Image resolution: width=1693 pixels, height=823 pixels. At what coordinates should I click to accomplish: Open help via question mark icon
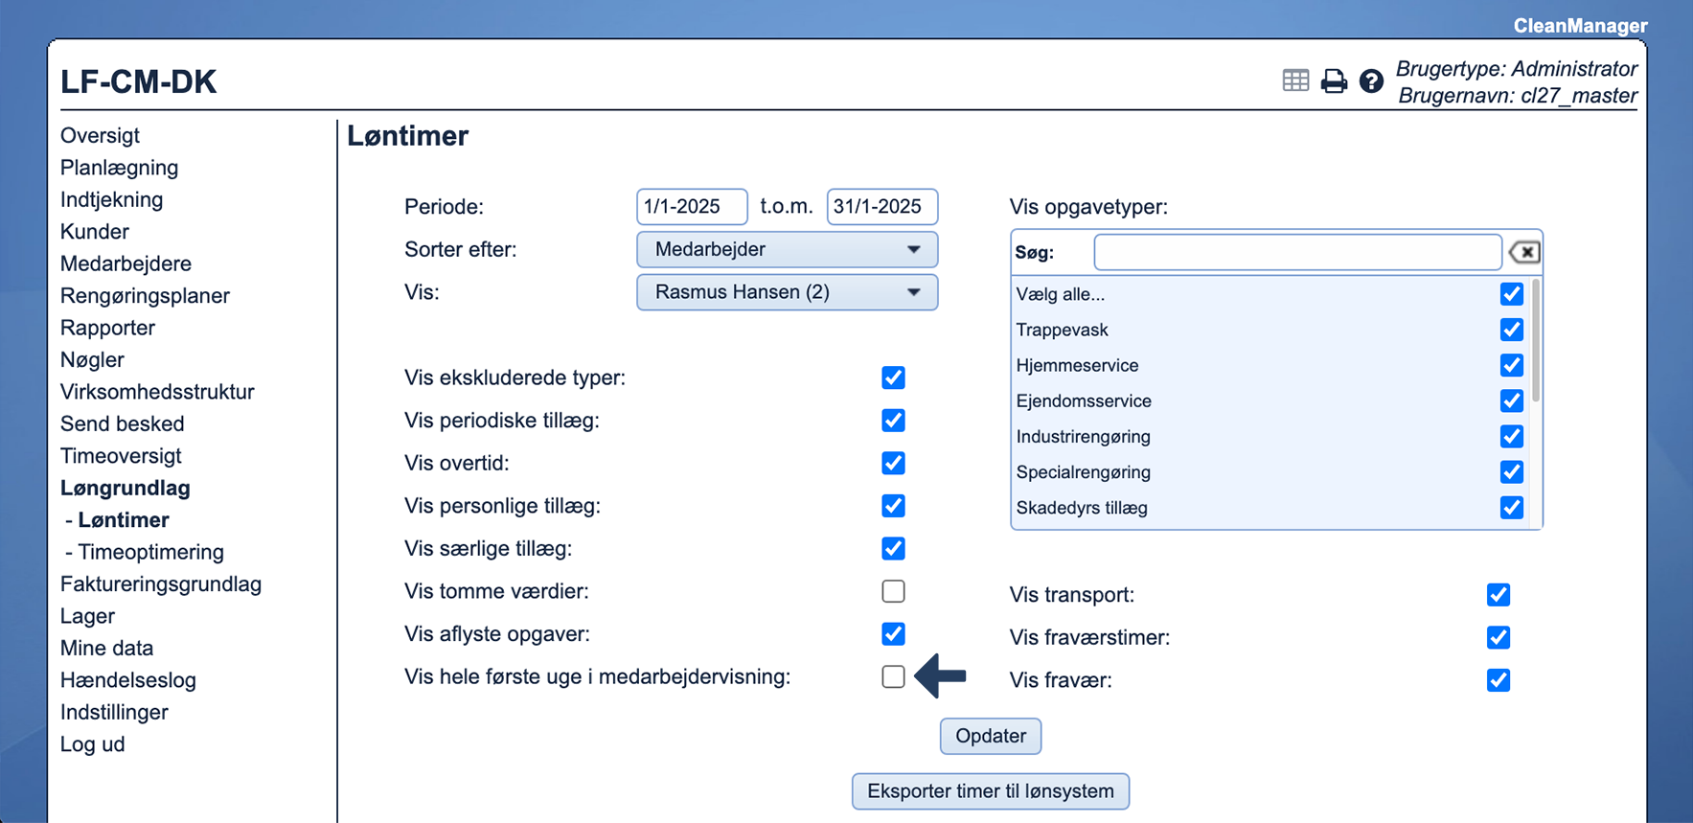pyautogui.click(x=1371, y=81)
